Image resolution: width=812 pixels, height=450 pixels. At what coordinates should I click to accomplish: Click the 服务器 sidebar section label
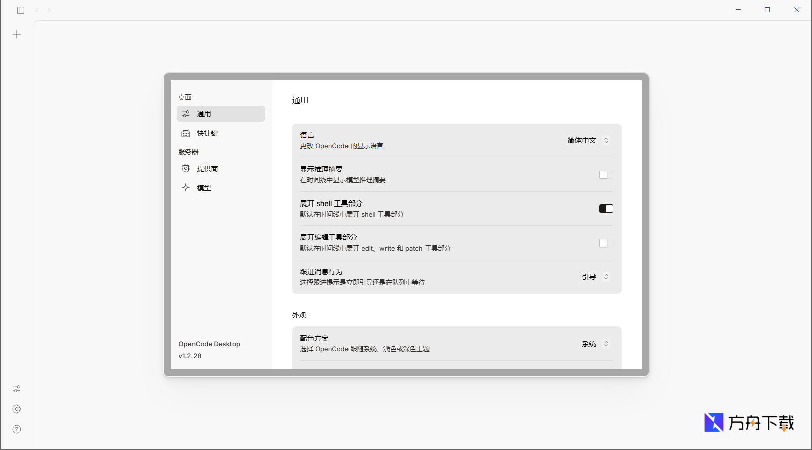(188, 152)
